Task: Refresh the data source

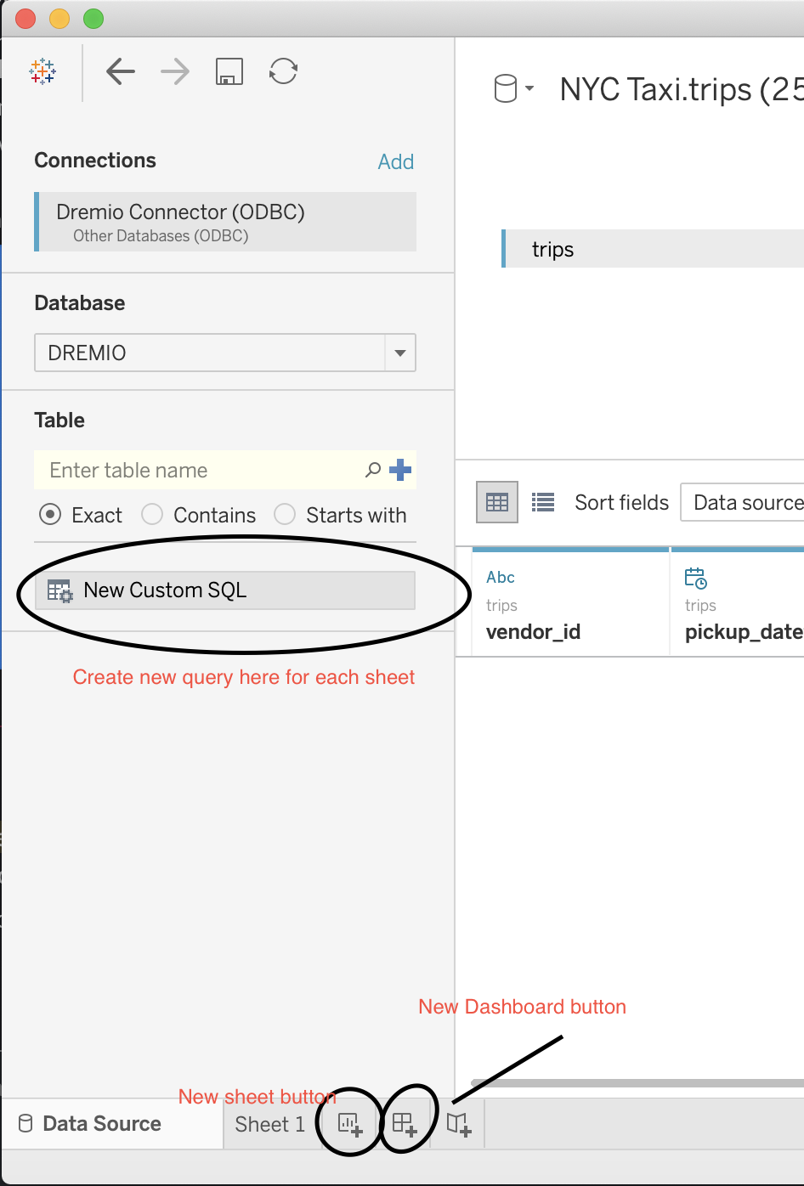Action: click(283, 71)
